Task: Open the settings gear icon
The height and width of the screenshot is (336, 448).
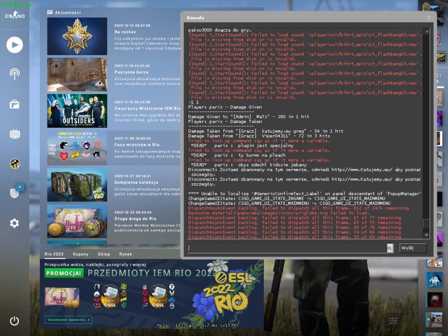Action: (x=15, y=223)
